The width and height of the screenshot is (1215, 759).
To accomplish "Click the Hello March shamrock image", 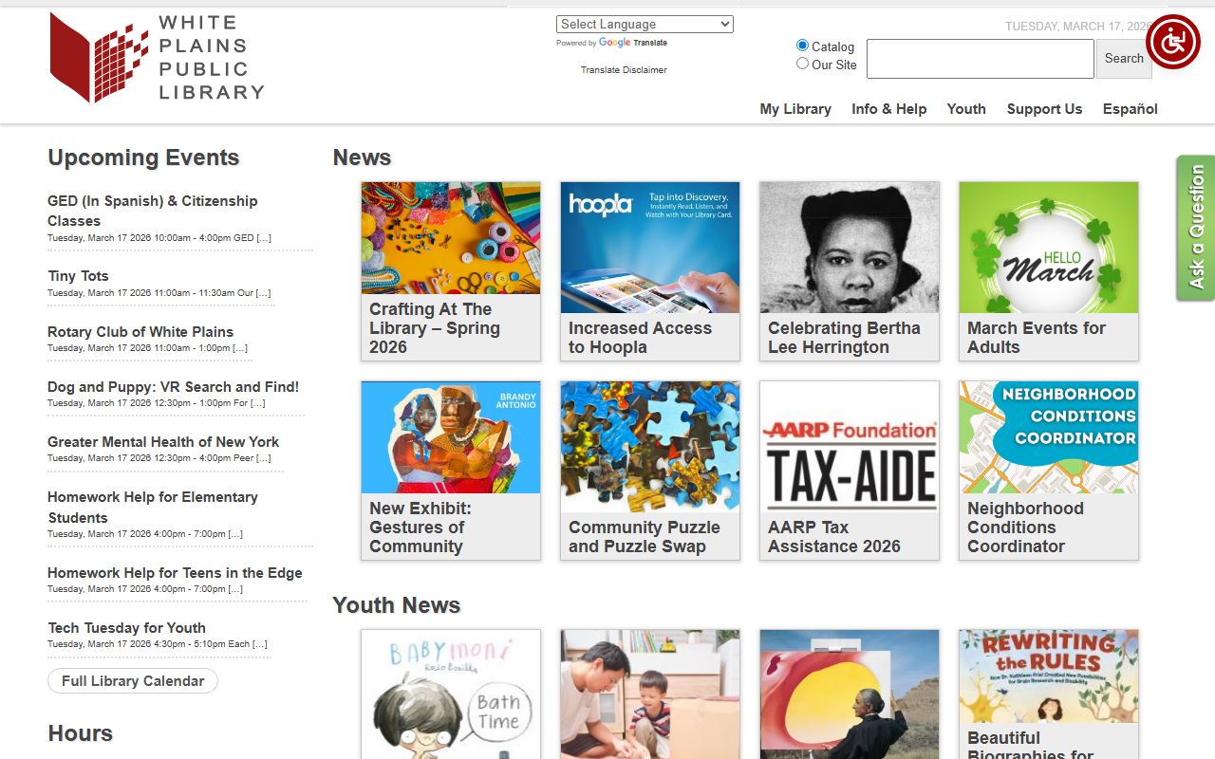I will point(1049,248).
